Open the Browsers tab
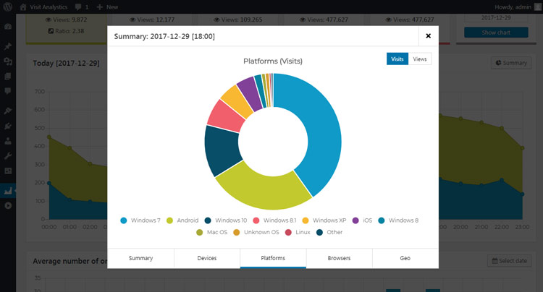Screen dimensions: 543x292 click(x=339, y=258)
